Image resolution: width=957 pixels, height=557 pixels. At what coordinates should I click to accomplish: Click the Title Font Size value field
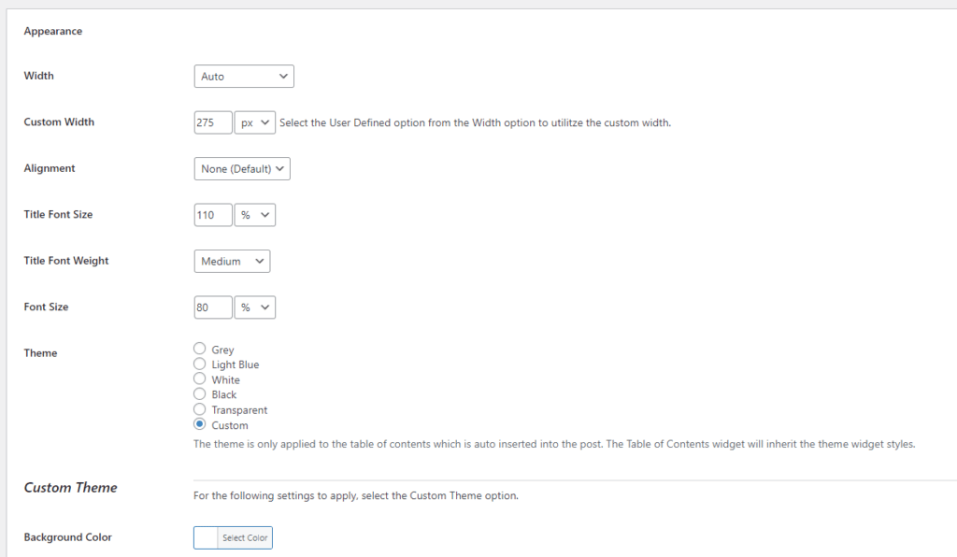[213, 215]
